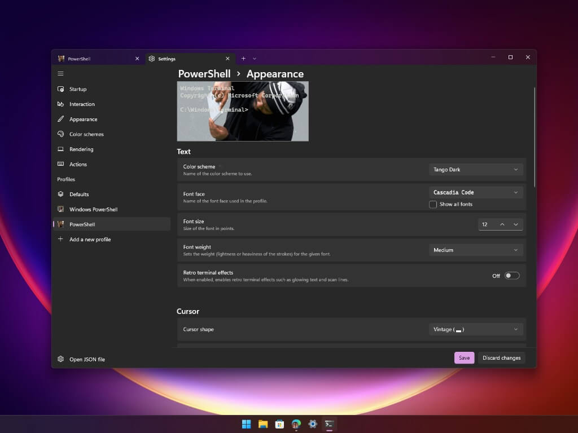Click the Open JSON file gear icon
The image size is (578, 433).
pyautogui.click(x=61, y=359)
